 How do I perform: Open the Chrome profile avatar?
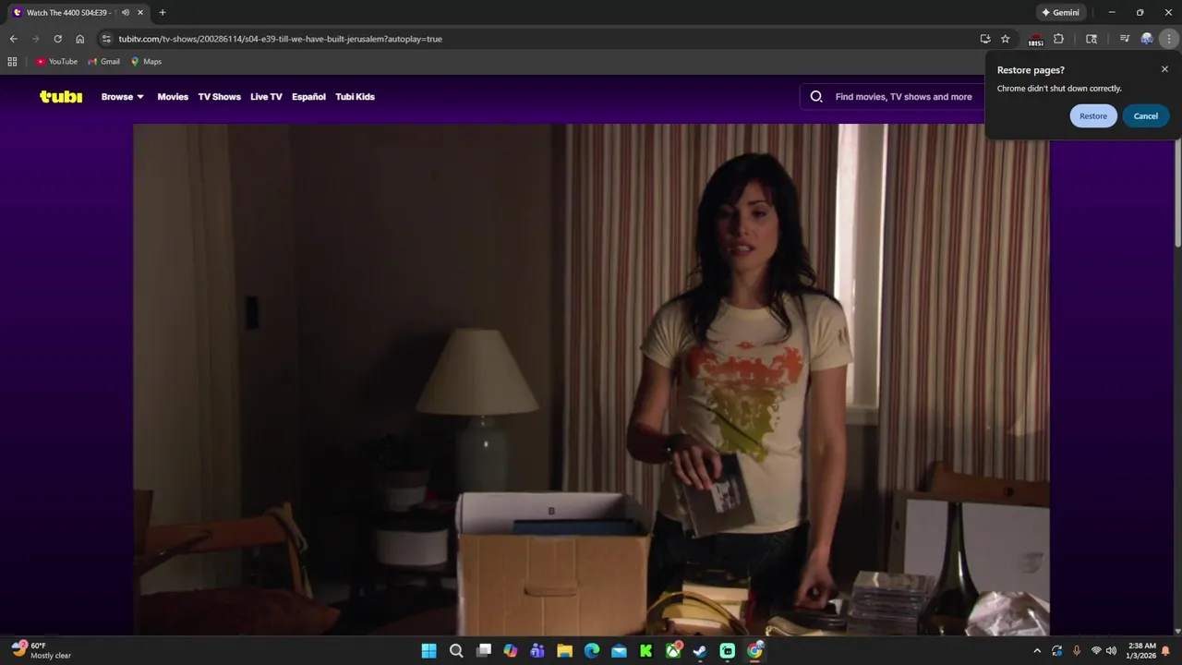[x=1147, y=39]
